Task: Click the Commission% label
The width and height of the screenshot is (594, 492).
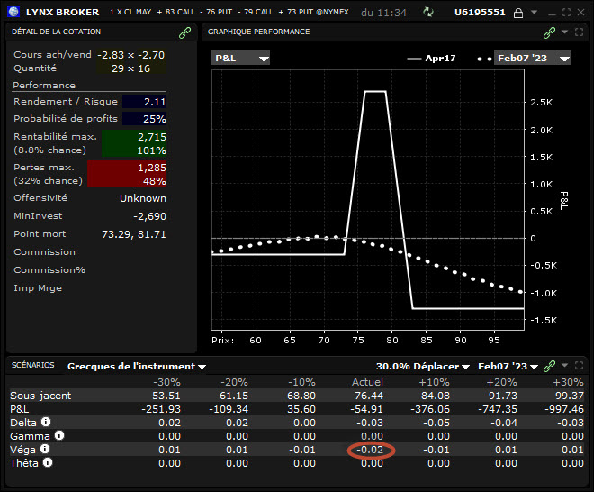Action: [x=49, y=270]
